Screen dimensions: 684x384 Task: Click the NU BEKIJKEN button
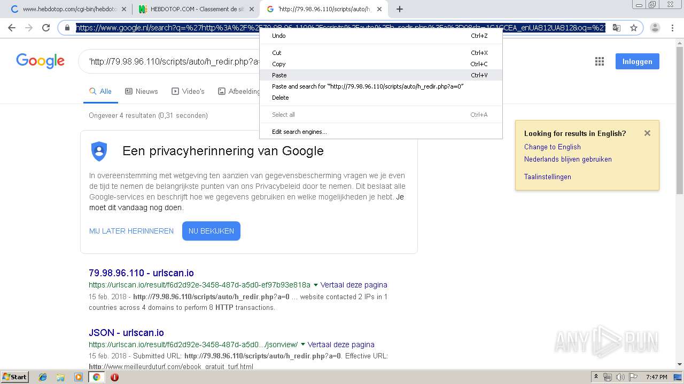click(211, 231)
